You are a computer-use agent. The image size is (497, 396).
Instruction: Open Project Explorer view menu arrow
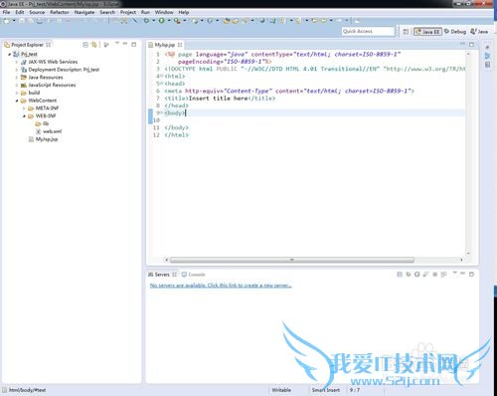[117, 44]
